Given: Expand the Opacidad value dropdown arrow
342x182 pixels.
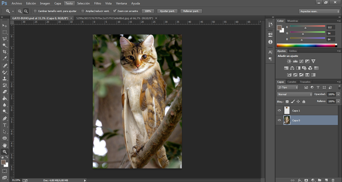Looking at the screenshot, I should (338, 94).
